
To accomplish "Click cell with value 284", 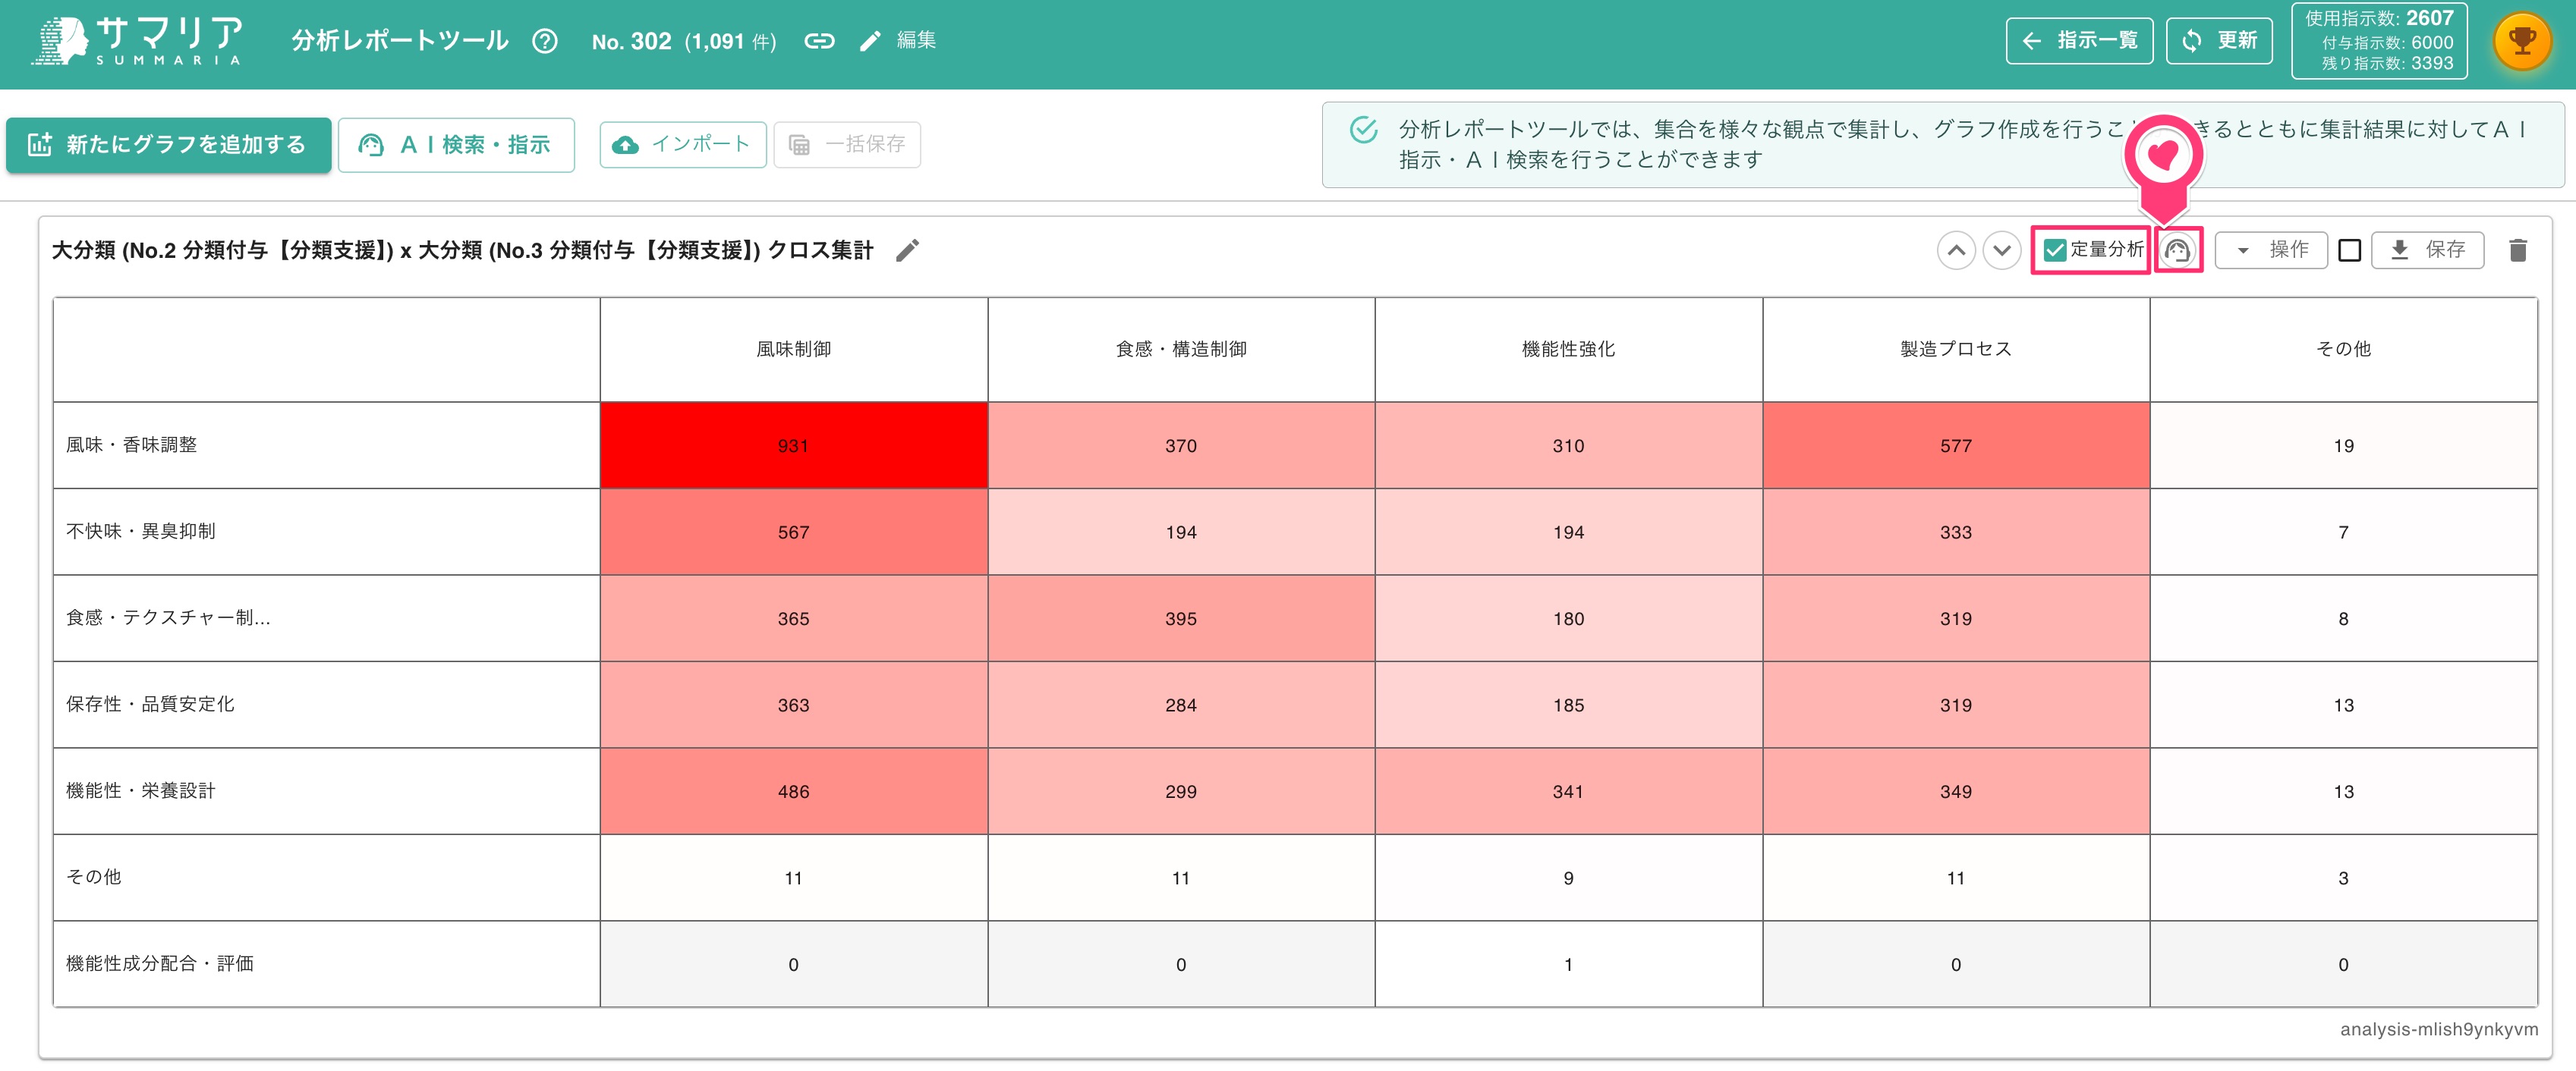I will click(1181, 705).
